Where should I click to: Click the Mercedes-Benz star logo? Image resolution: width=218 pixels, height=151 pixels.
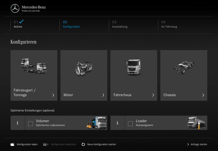(15, 8)
